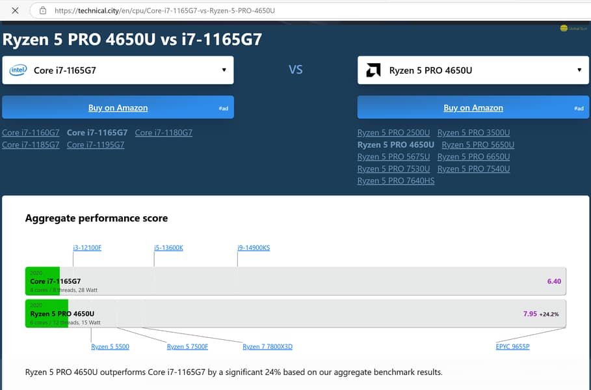Open the Core i7-1160G7 link

31,133
